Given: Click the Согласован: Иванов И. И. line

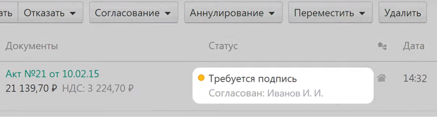Looking at the screenshot, I should (266, 93).
